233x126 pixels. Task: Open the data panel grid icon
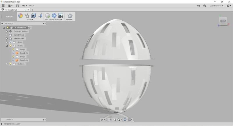tap(3, 6)
